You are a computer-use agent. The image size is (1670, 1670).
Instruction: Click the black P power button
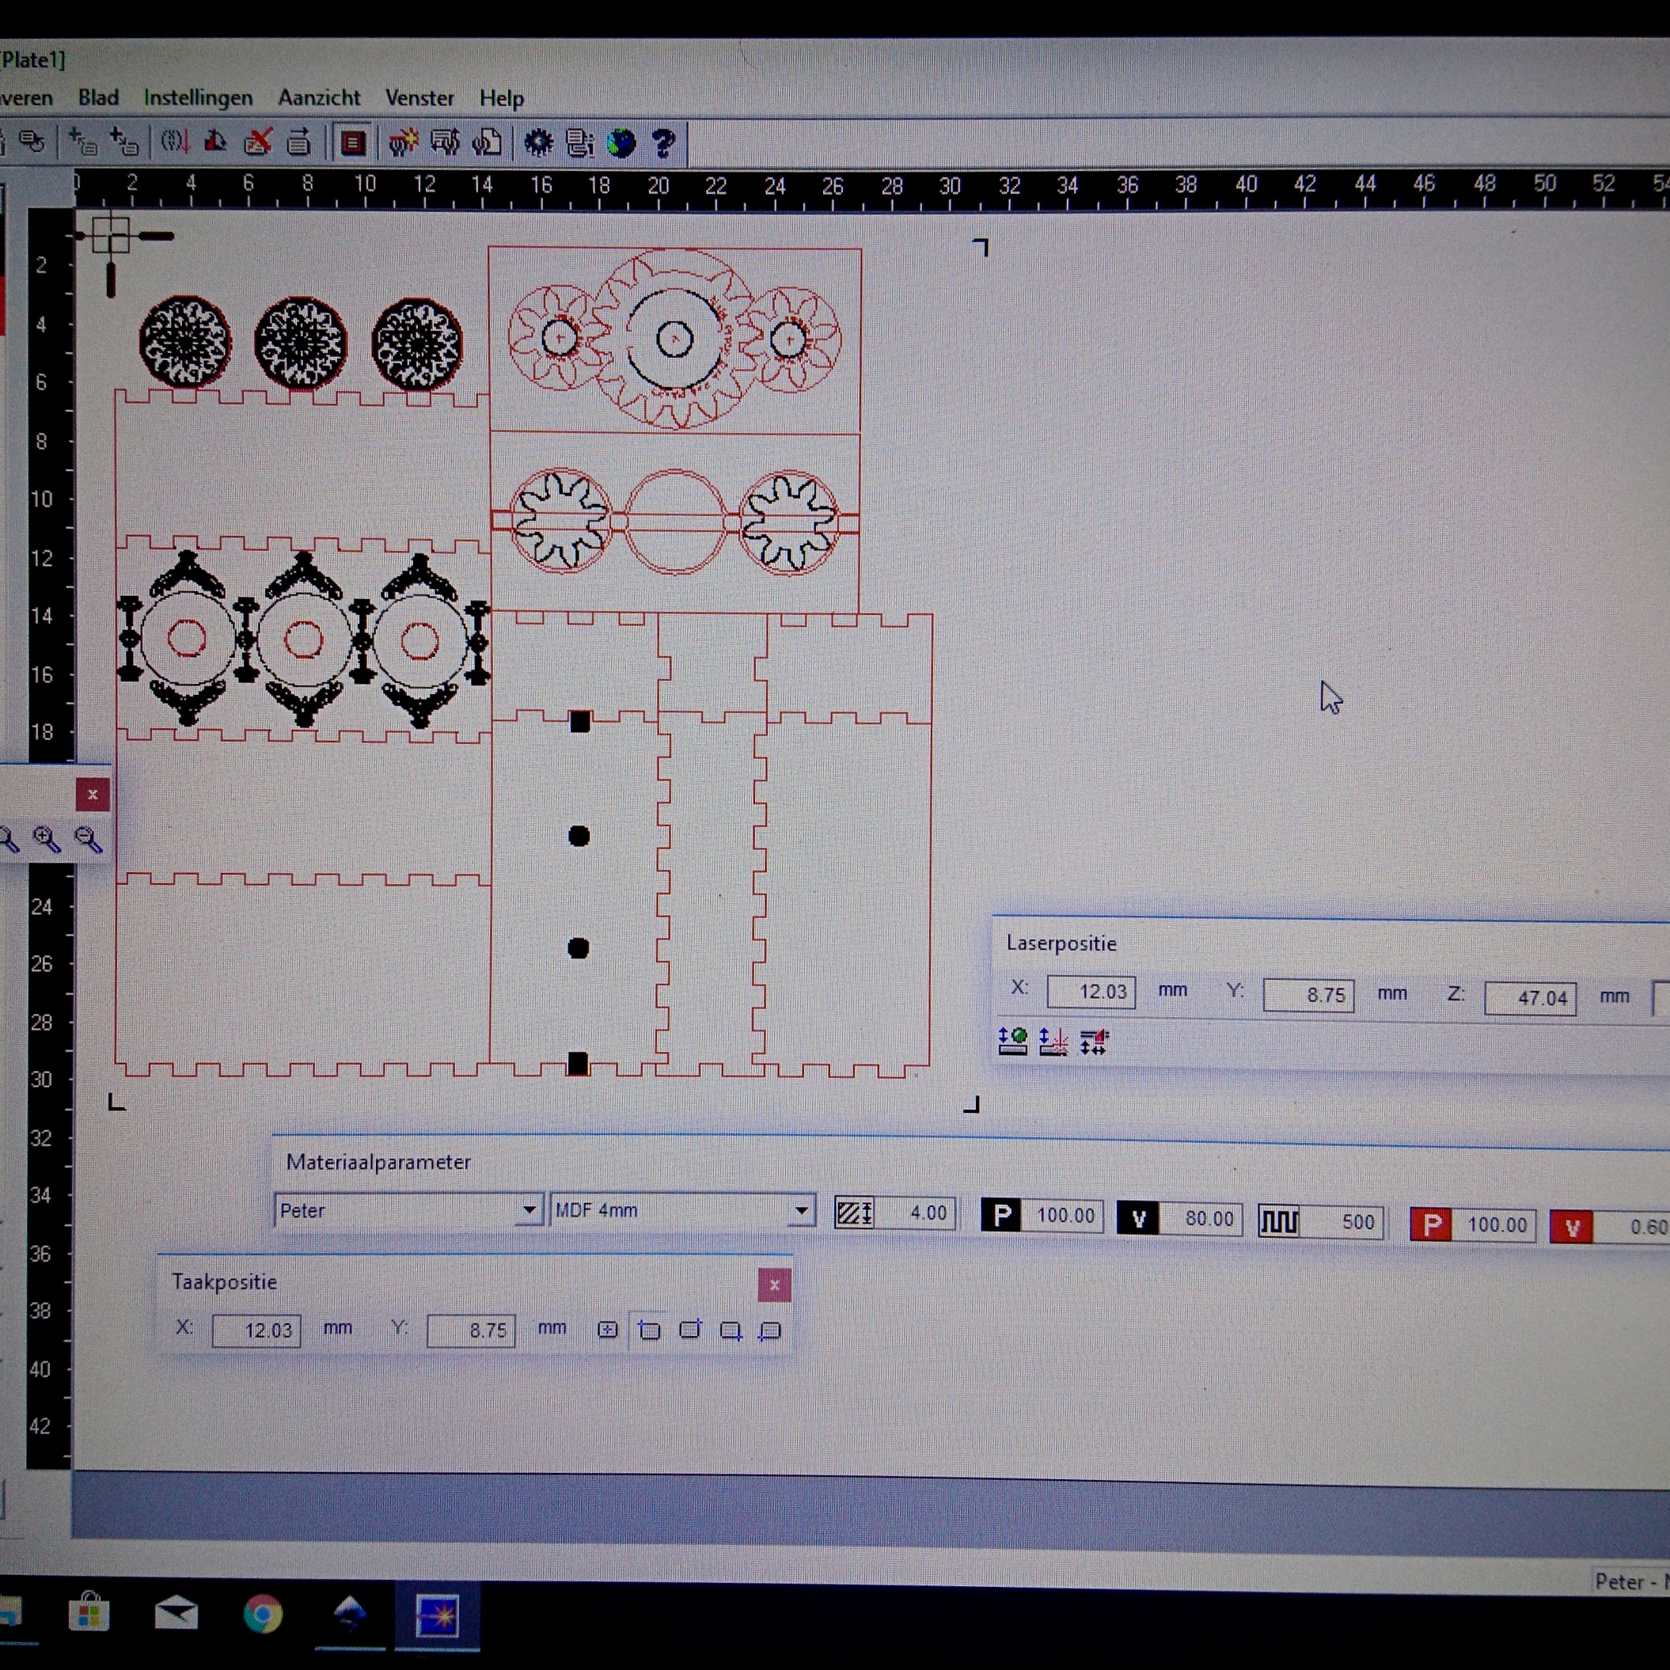point(1001,1216)
